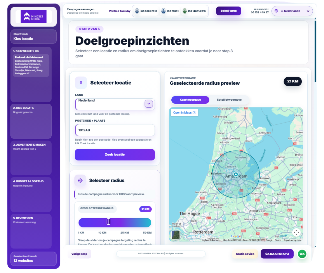Click the ISO 9001:2015 badge icon
Screen dimensions: 324x273
[137, 11]
